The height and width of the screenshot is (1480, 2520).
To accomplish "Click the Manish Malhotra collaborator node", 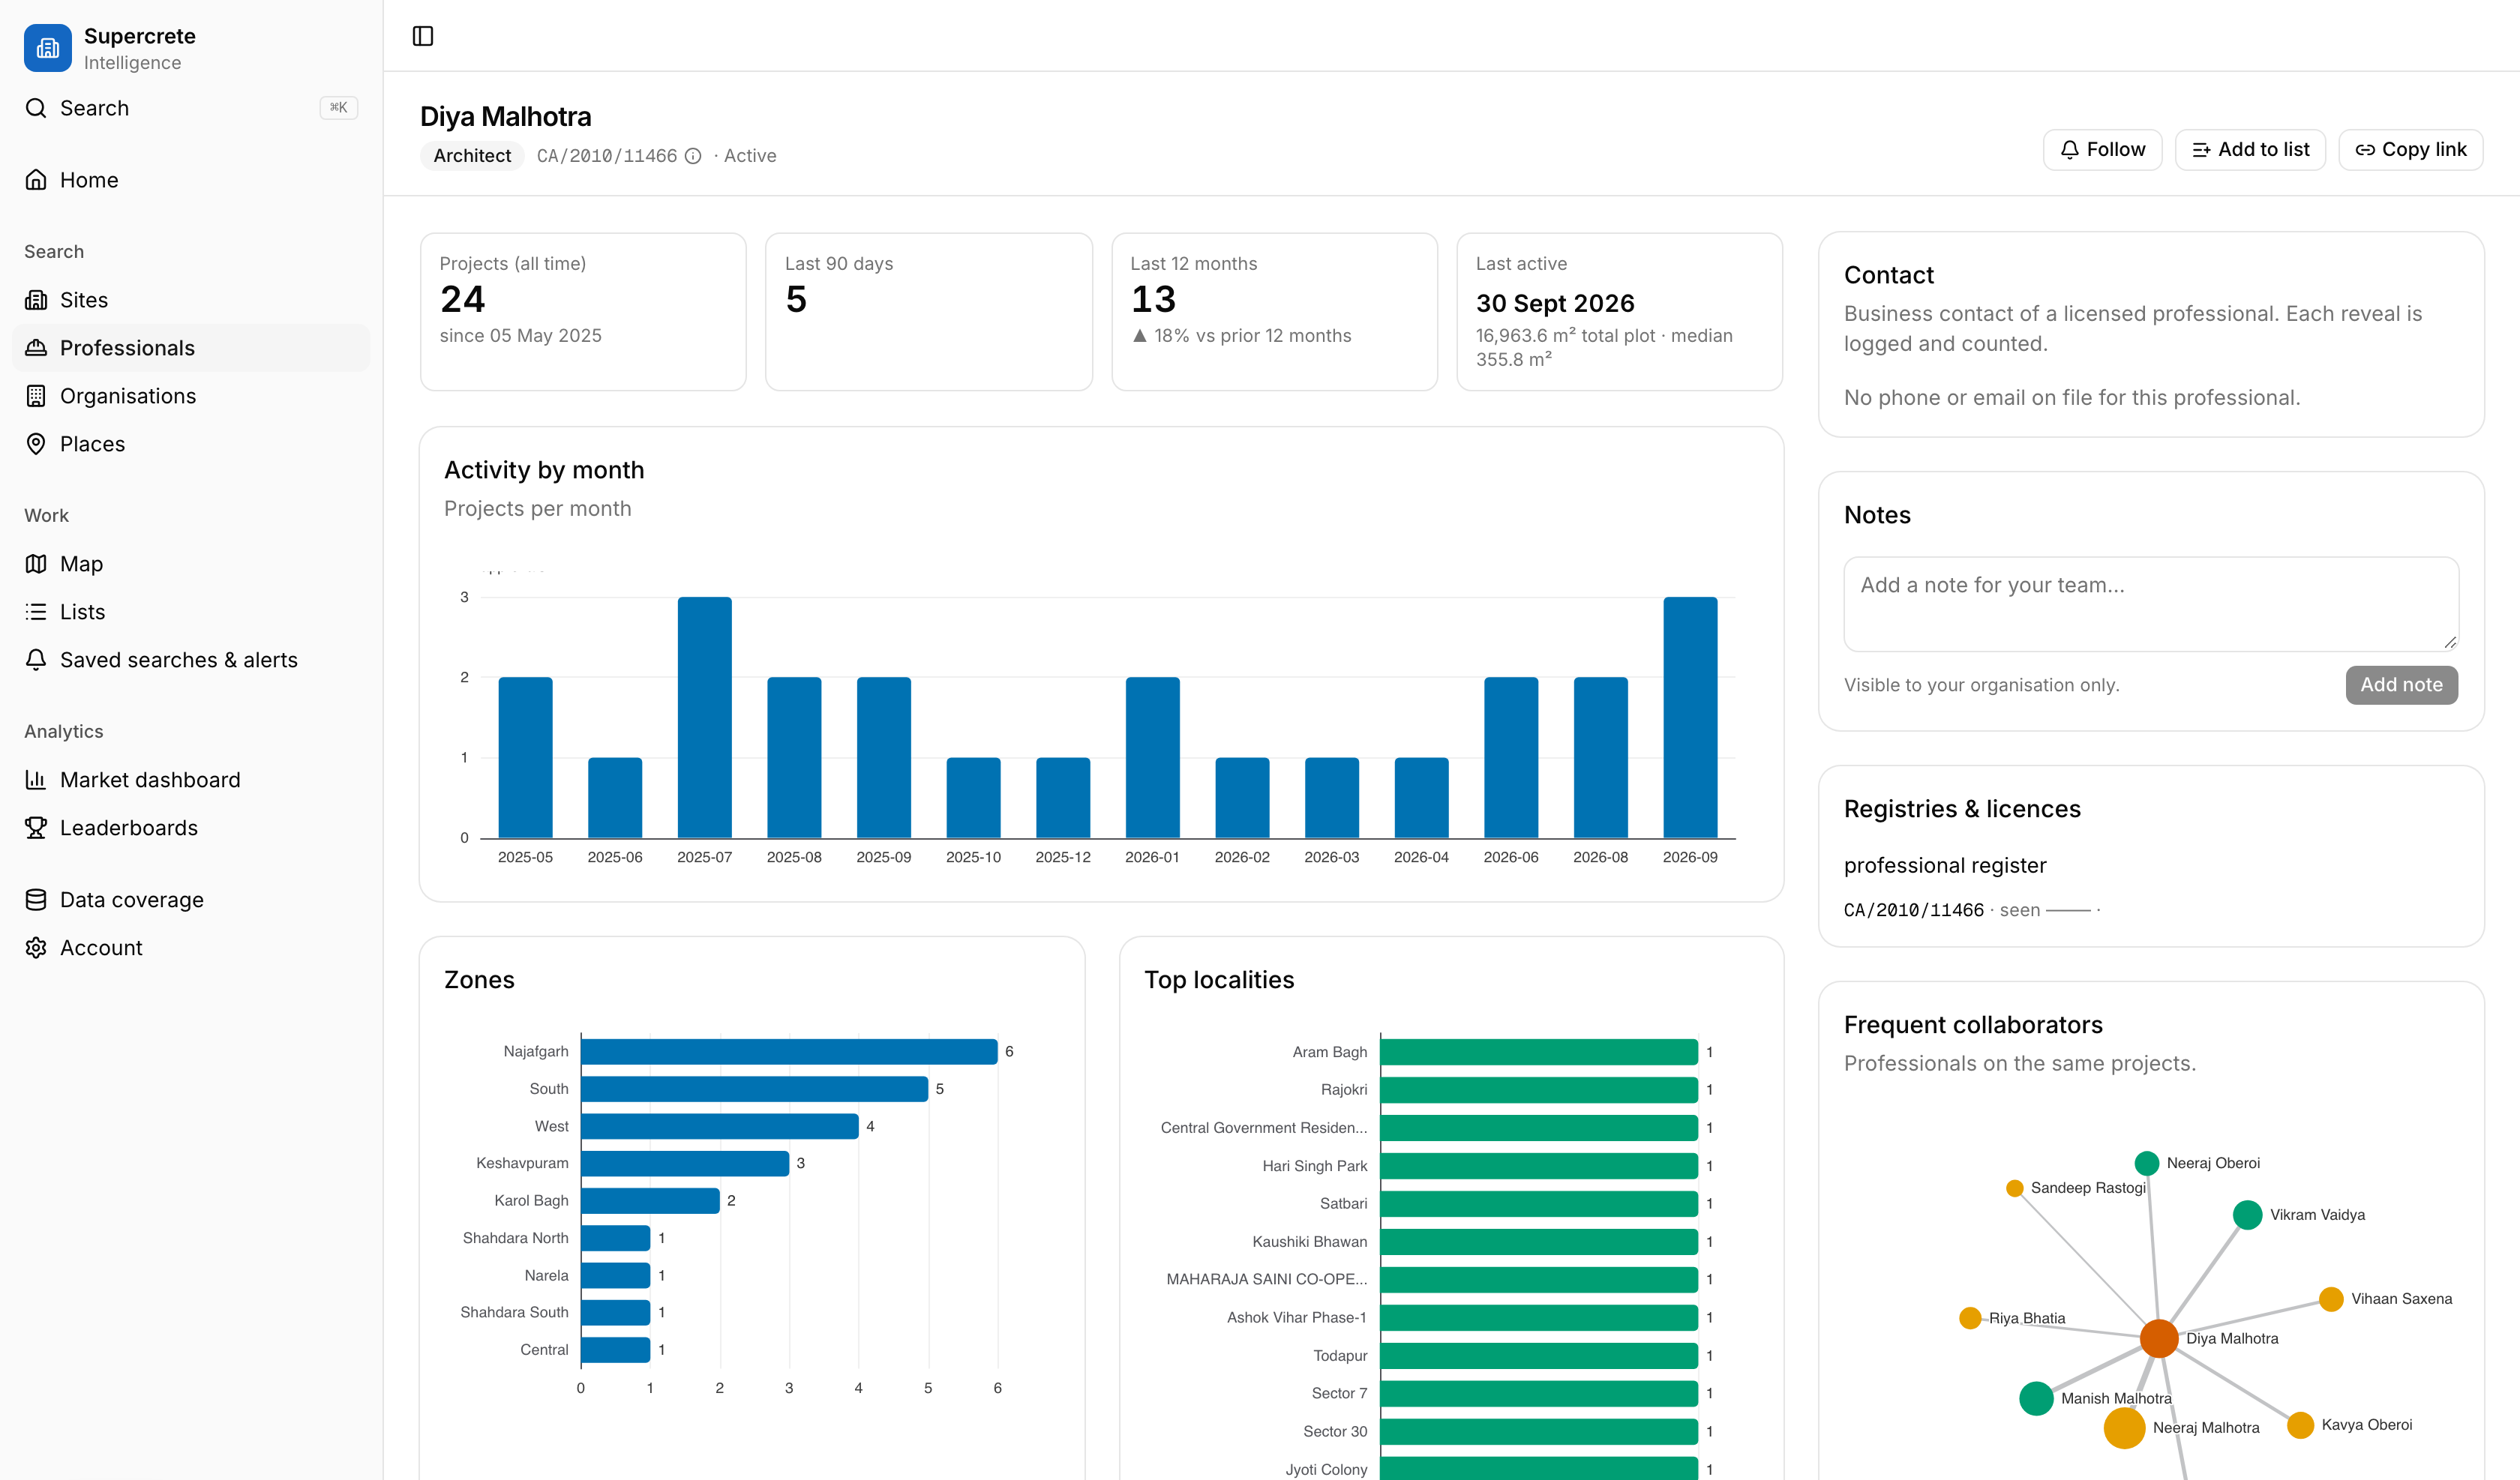I will pyautogui.click(x=2036, y=1398).
